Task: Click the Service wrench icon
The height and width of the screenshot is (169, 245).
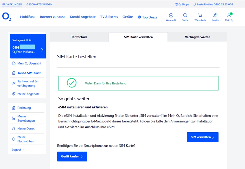Action: 215,15
